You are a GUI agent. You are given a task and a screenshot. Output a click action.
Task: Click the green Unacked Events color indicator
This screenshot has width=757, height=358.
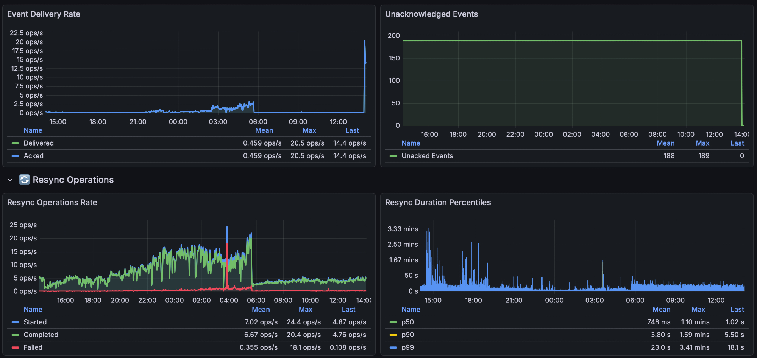(393, 156)
